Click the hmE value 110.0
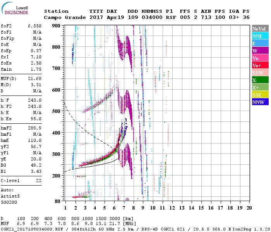 click(34, 140)
